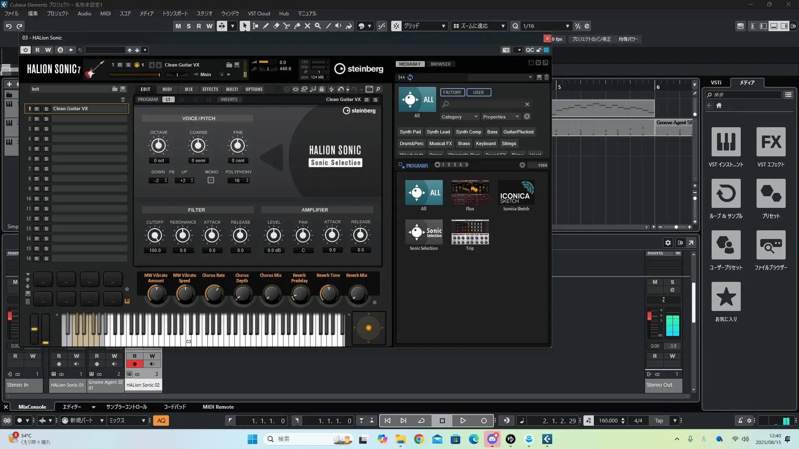Toggle the metronome click icon
The width and height of the screenshot is (799, 449).
[740, 421]
